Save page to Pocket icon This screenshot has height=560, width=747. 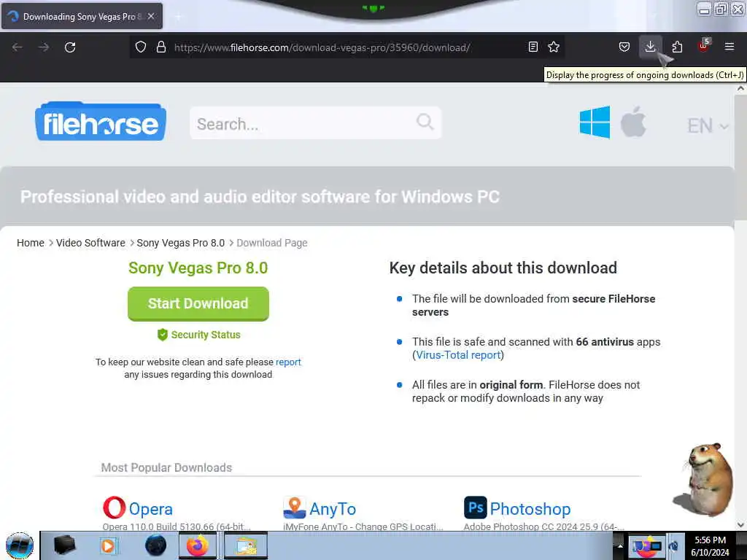624,47
